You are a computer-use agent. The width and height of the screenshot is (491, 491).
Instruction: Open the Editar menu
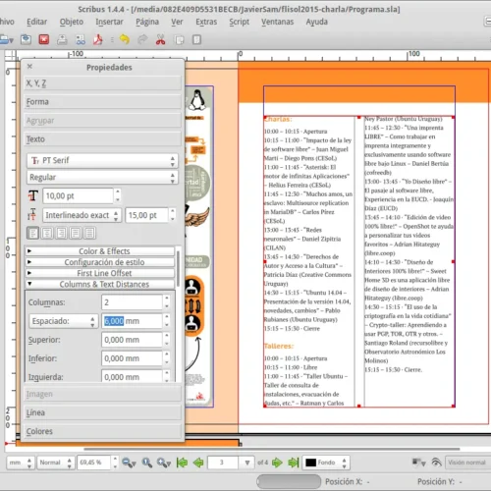tap(36, 22)
